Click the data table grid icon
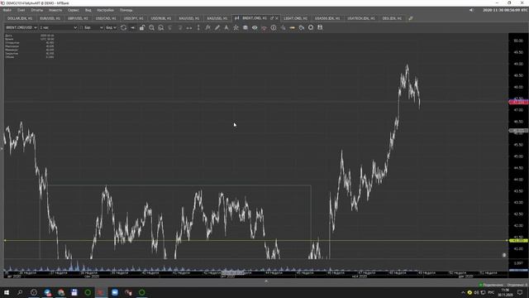 245,27
